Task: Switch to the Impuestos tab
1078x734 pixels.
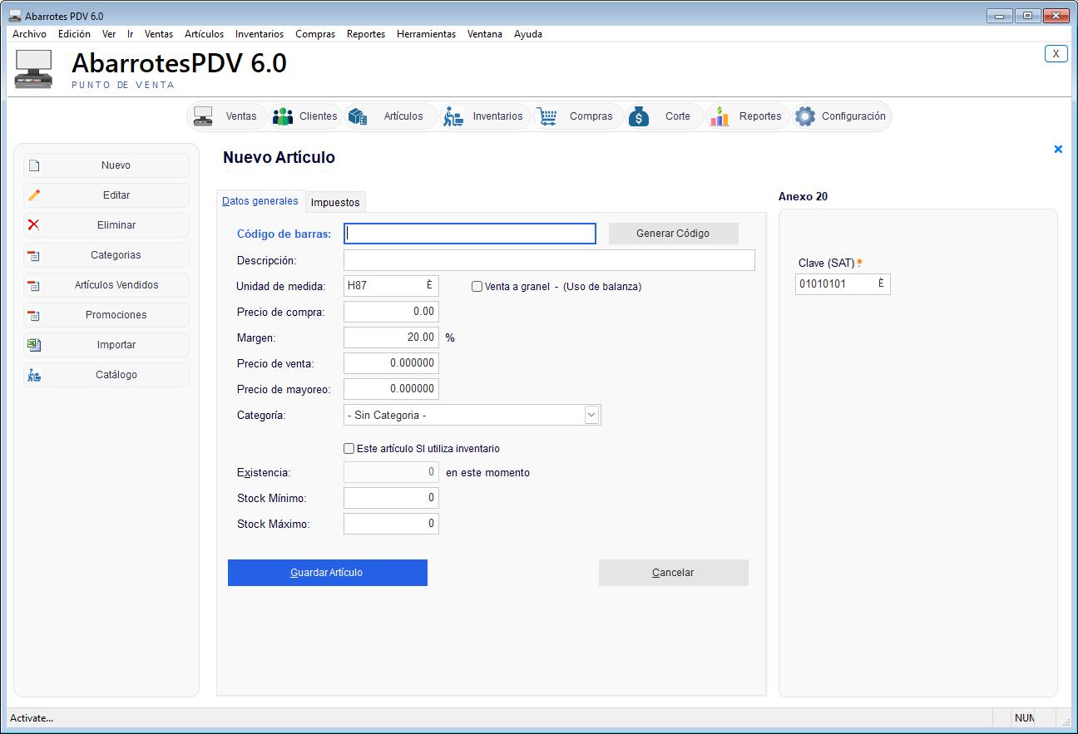Action: point(335,202)
